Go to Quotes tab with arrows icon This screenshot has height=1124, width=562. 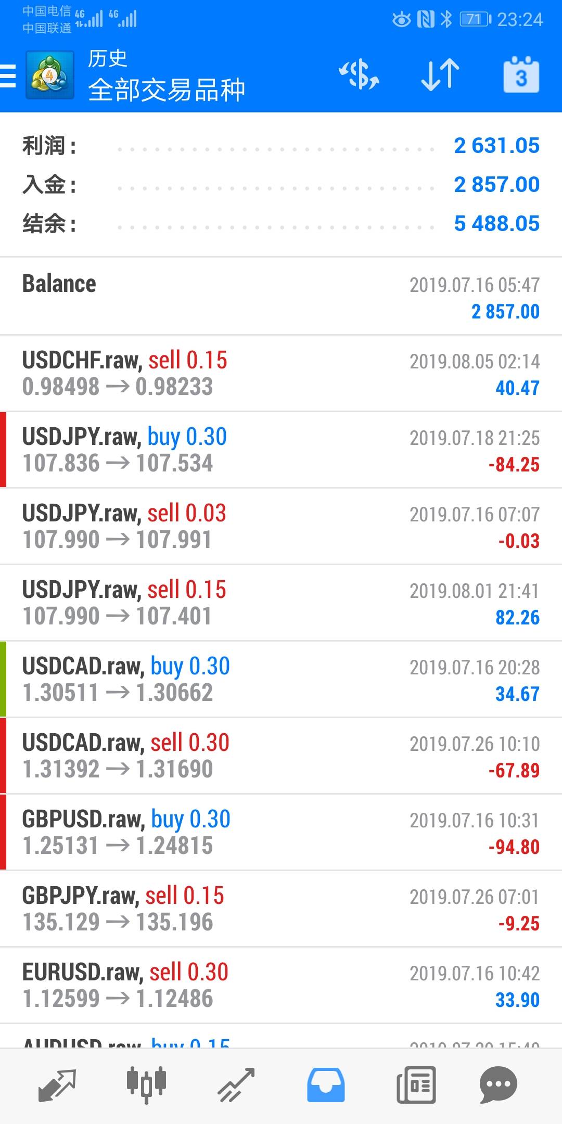[x=57, y=1085]
